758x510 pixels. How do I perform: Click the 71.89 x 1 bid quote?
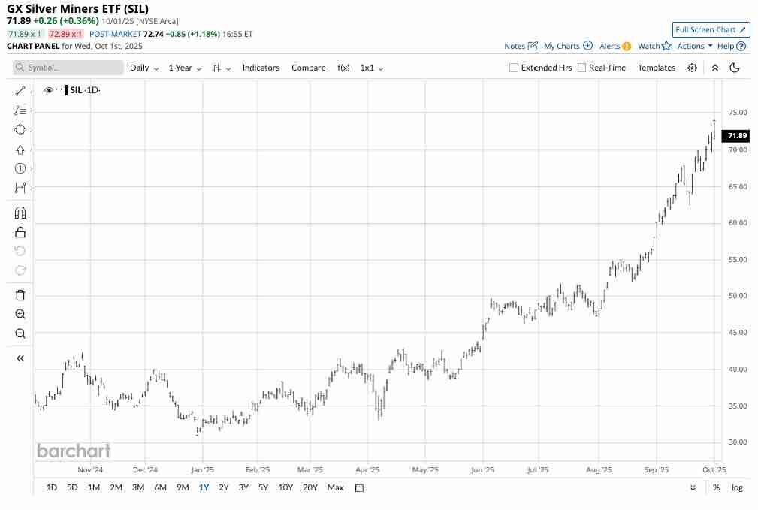pos(25,34)
